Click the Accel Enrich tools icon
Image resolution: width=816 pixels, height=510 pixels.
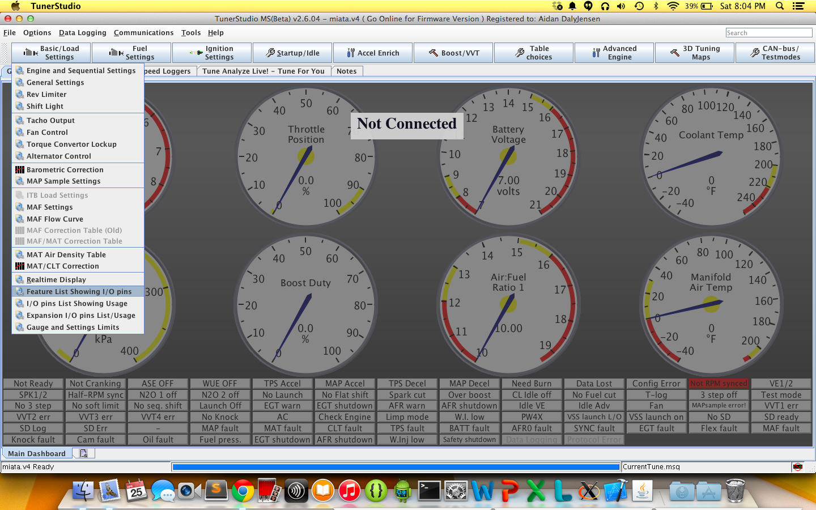351,53
